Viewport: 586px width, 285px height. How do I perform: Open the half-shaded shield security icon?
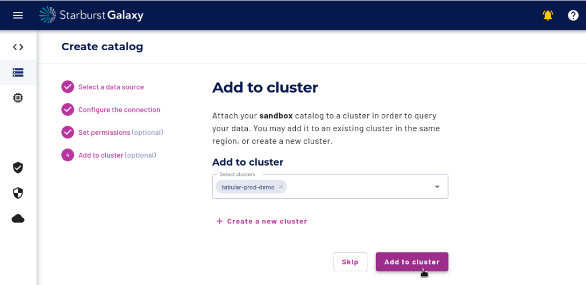pyautogui.click(x=18, y=193)
